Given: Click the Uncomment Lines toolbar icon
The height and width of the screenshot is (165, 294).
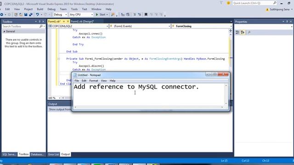Looking at the screenshot, I should click(128, 14).
